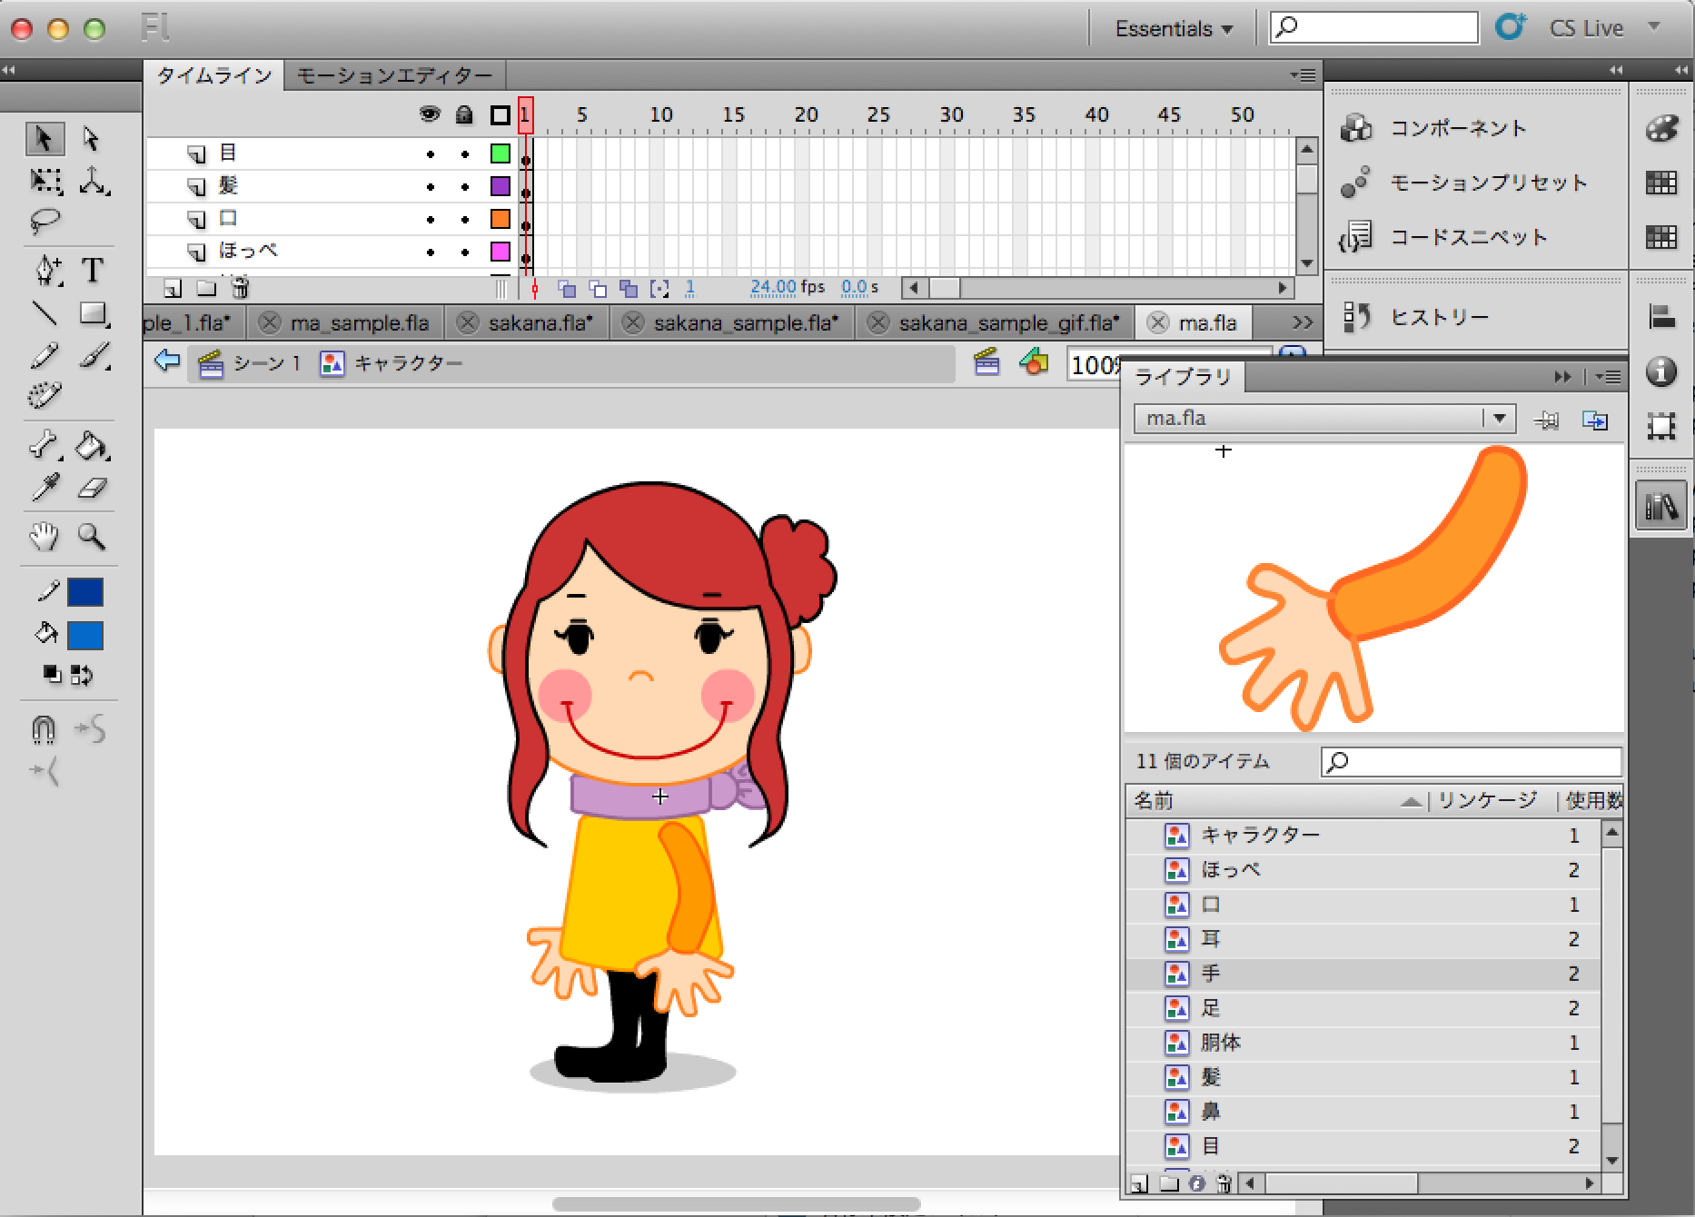Go back to シーン 1
Viewport: 1695px width, 1217px height.
265,363
